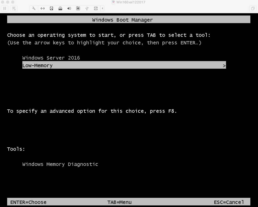
Task: Click TAB=Menu in bottom bar
Action: [x=119, y=202]
